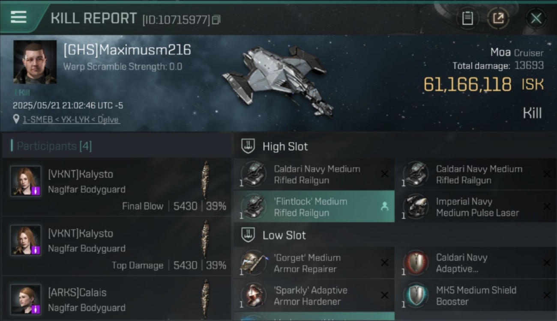Select MK5 Medium Shield Booster module
557x321 pixels.
click(x=476, y=295)
